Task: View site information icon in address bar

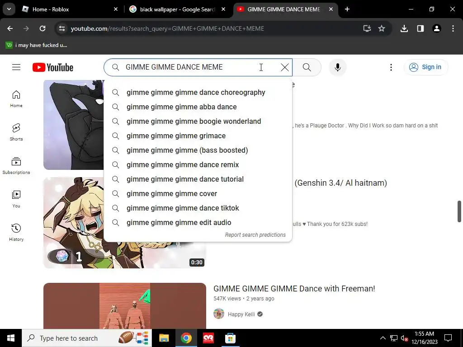Action: [62, 28]
